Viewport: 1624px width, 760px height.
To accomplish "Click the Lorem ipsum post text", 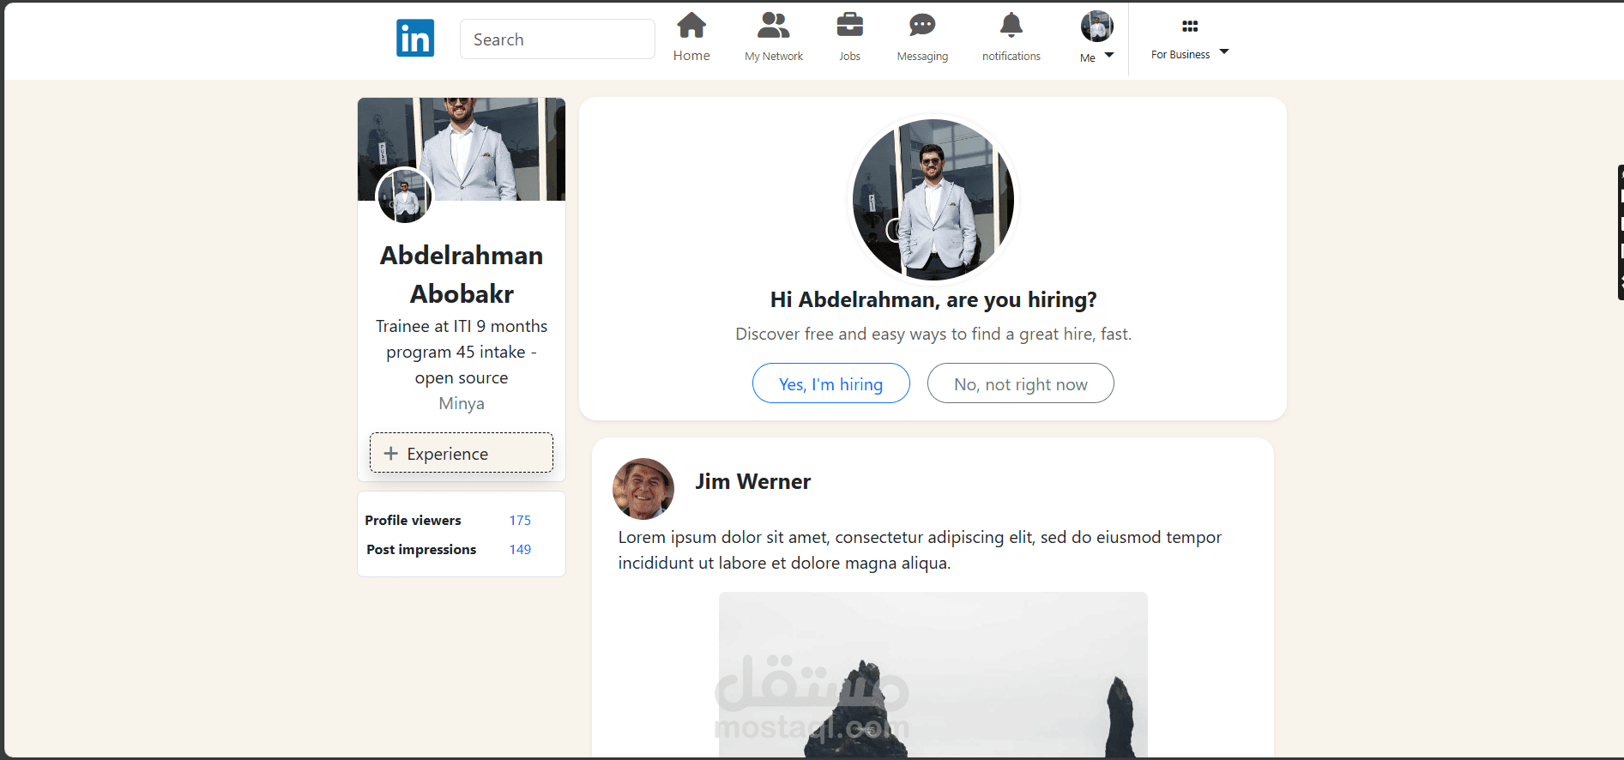I will [920, 550].
